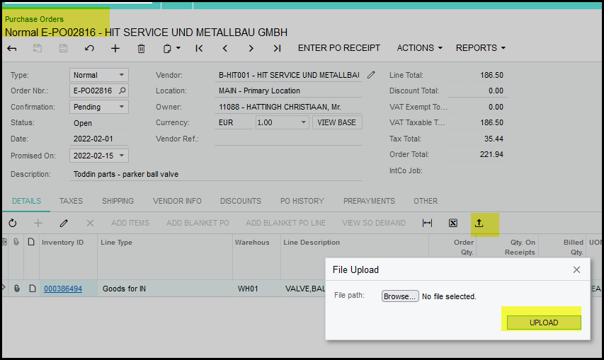The height and width of the screenshot is (360, 604).
Task: Click the Export to Excel icon
Action: 452,223
